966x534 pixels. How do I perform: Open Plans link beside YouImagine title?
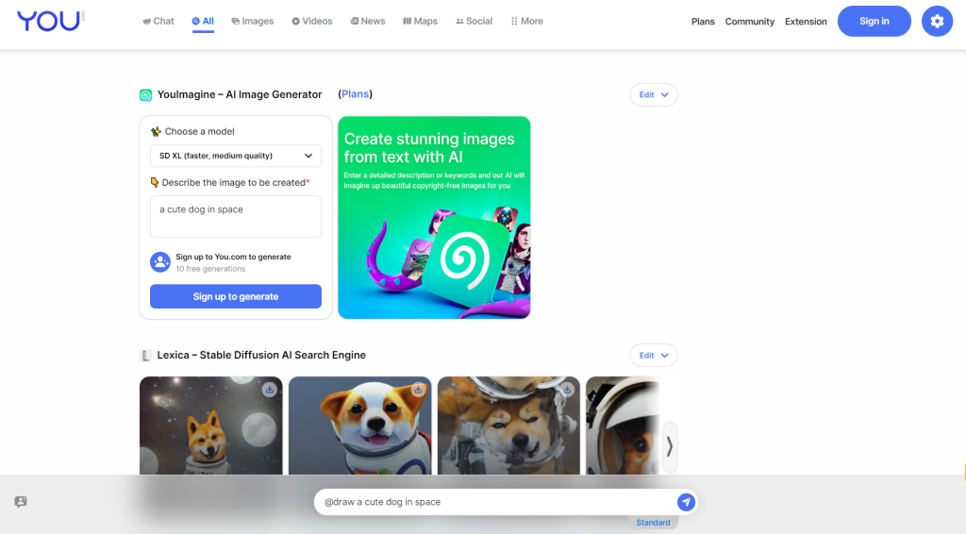point(356,94)
